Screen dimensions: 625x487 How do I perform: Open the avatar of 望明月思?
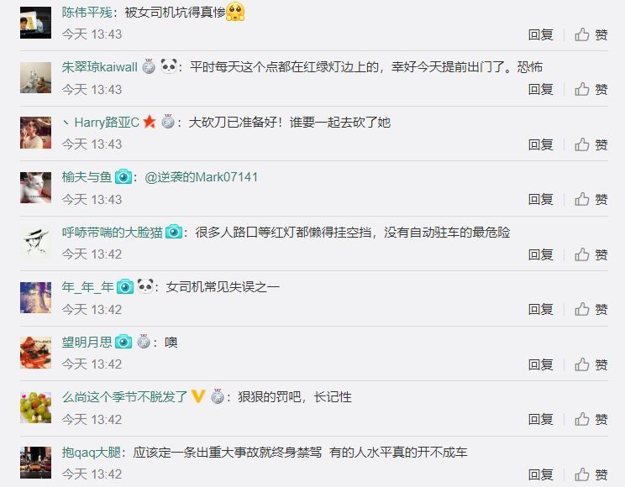(x=36, y=353)
